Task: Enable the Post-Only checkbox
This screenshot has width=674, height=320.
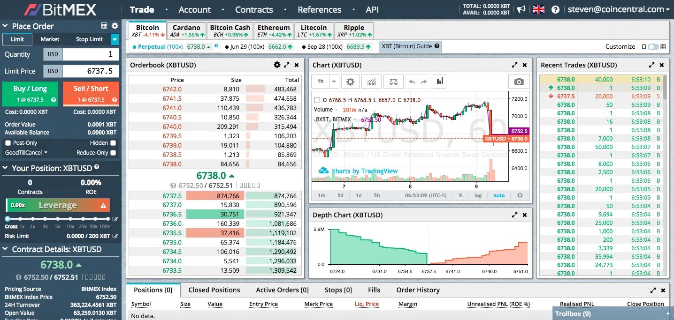Action: [x=8, y=143]
